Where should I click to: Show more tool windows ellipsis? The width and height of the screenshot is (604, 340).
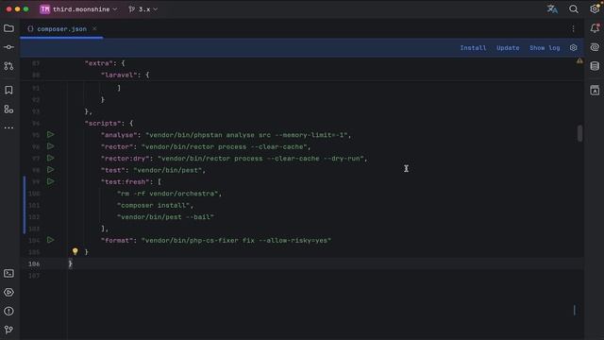point(8,127)
